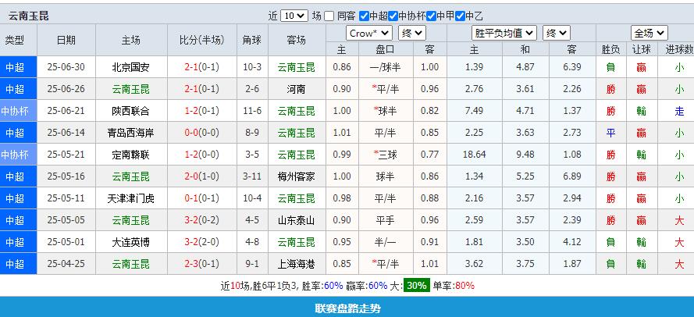694x317 pixels.
Task: Uncheck the 中超 league filter
Action: tap(364, 16)
